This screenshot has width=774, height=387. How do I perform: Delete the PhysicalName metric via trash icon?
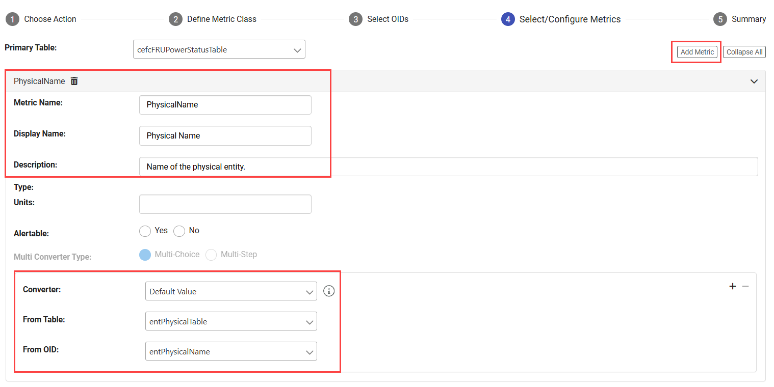click(x=74, y=81)
